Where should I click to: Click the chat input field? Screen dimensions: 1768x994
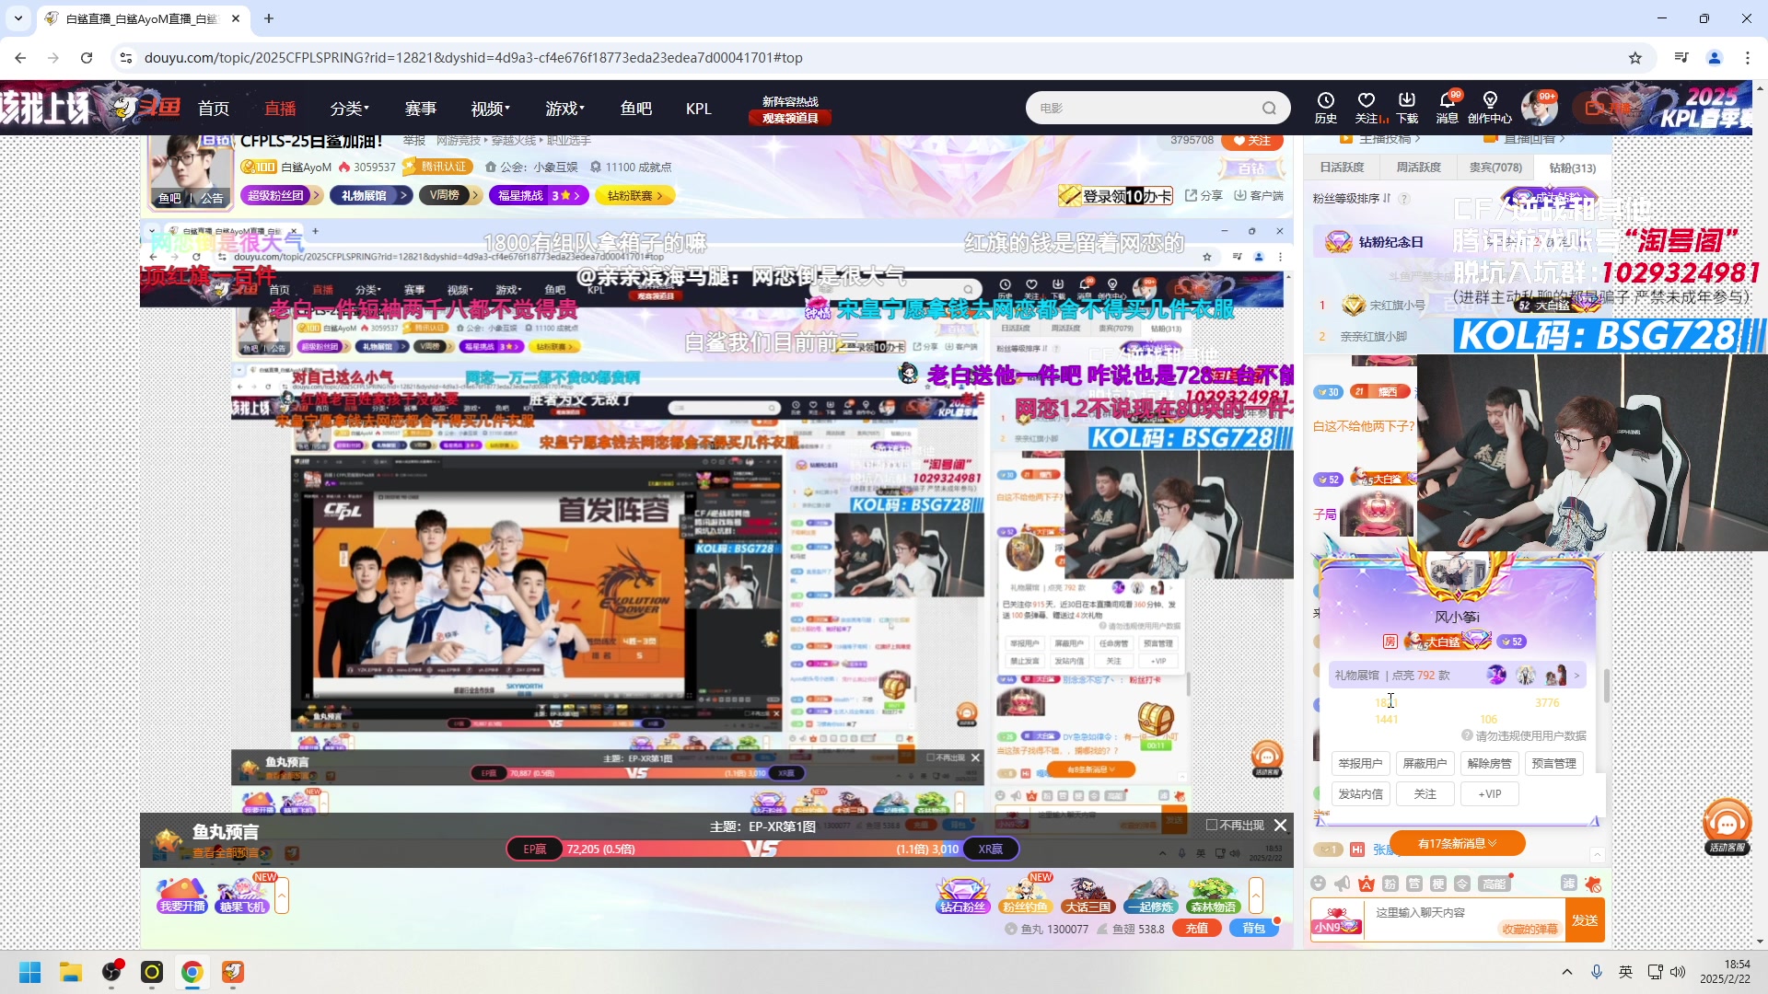tap(1464, 919)
